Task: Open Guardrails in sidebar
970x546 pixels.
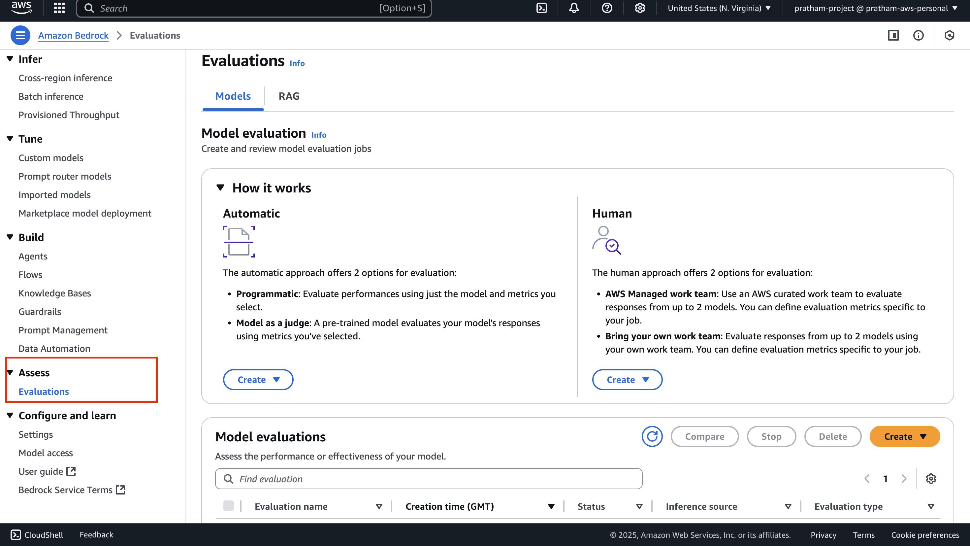Action: 40,312
